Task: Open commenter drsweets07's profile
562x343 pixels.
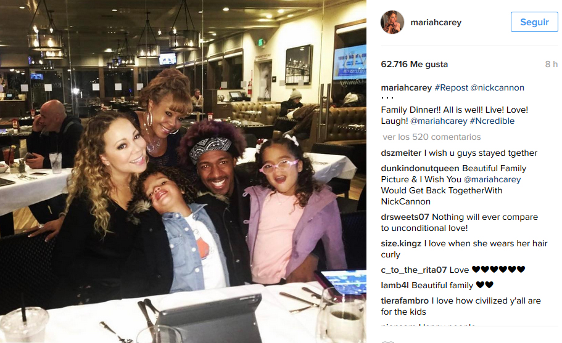Action: click(405, 217)
